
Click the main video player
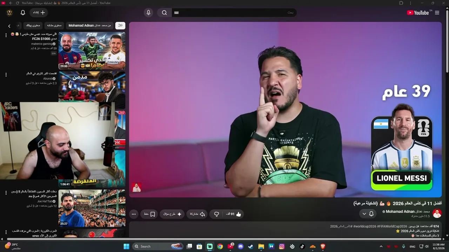[285, 110]
